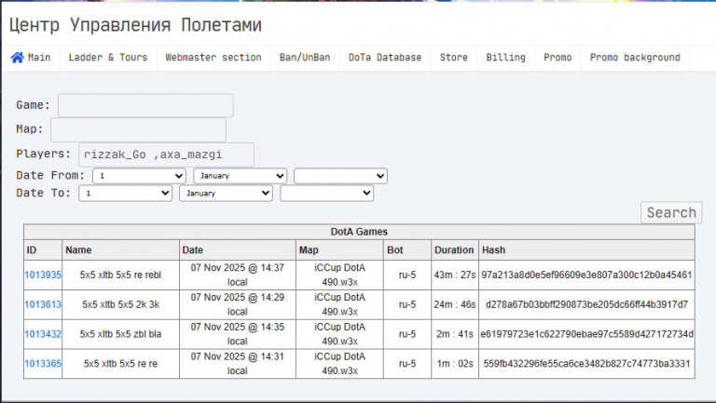
Task: Click the Search button
Action: point(671,213)
